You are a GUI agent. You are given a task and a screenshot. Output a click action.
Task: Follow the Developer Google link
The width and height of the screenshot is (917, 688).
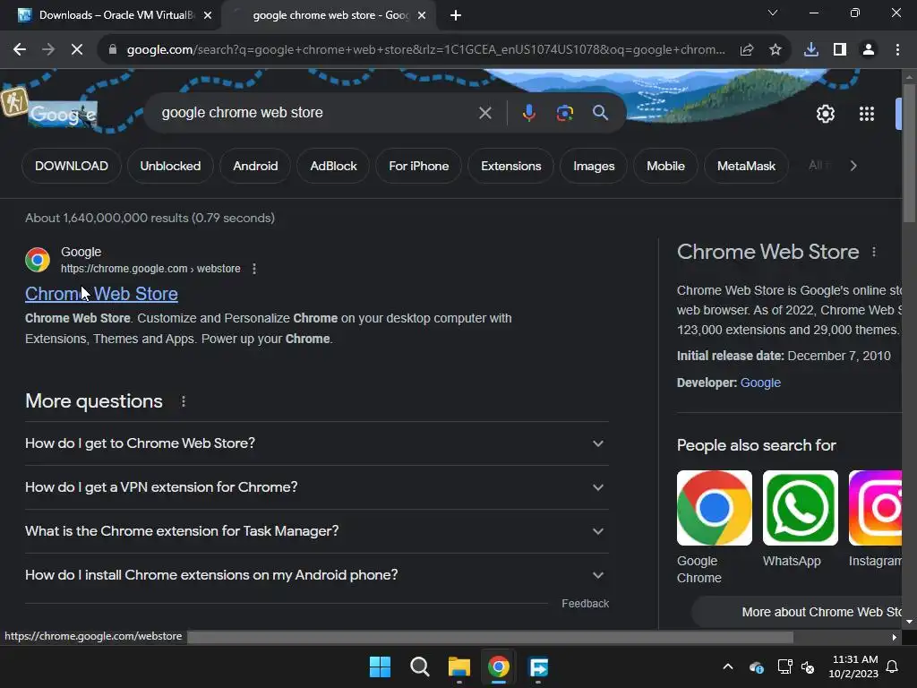pyautogui.click(x=760, y=383)
